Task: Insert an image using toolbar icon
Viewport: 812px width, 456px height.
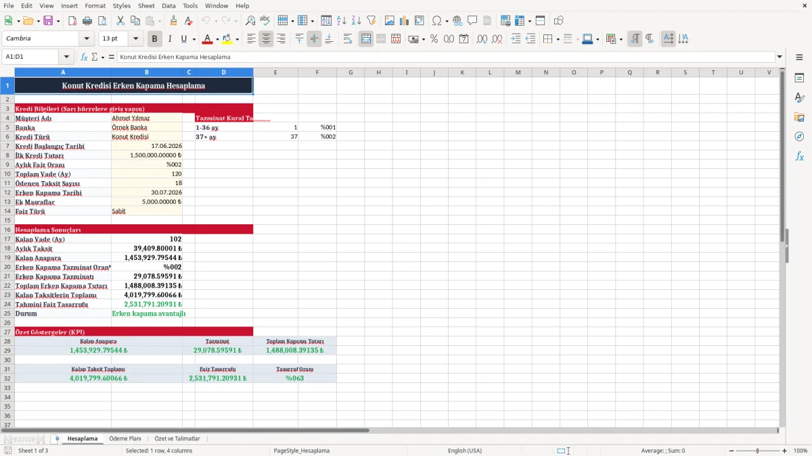Action: (x=390, y=21)
